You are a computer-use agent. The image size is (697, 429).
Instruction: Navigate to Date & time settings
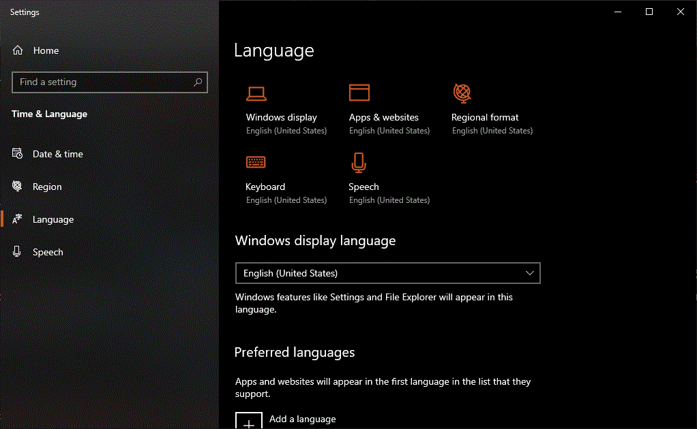pos(57,153)
